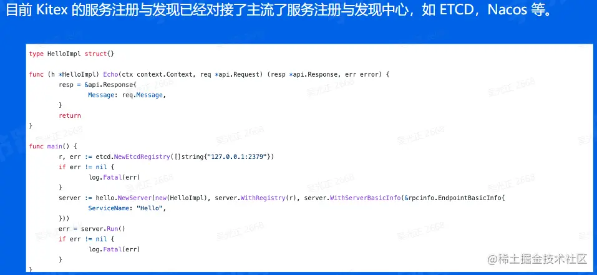Click the 'type HelloImpl struct{}' line

[72, 54]
